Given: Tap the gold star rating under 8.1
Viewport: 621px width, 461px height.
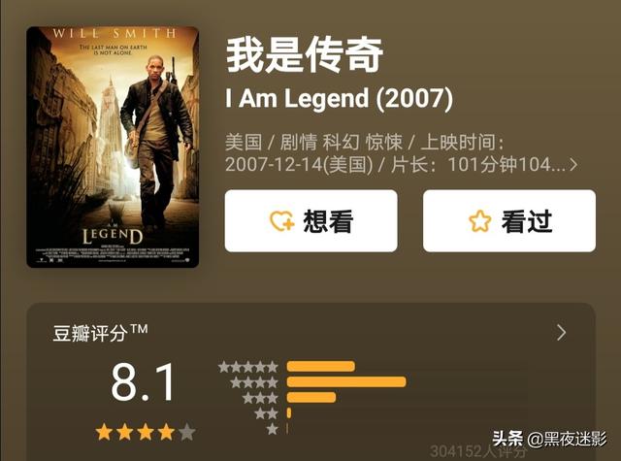Looking at the screenshot, I should click(146, 432).
